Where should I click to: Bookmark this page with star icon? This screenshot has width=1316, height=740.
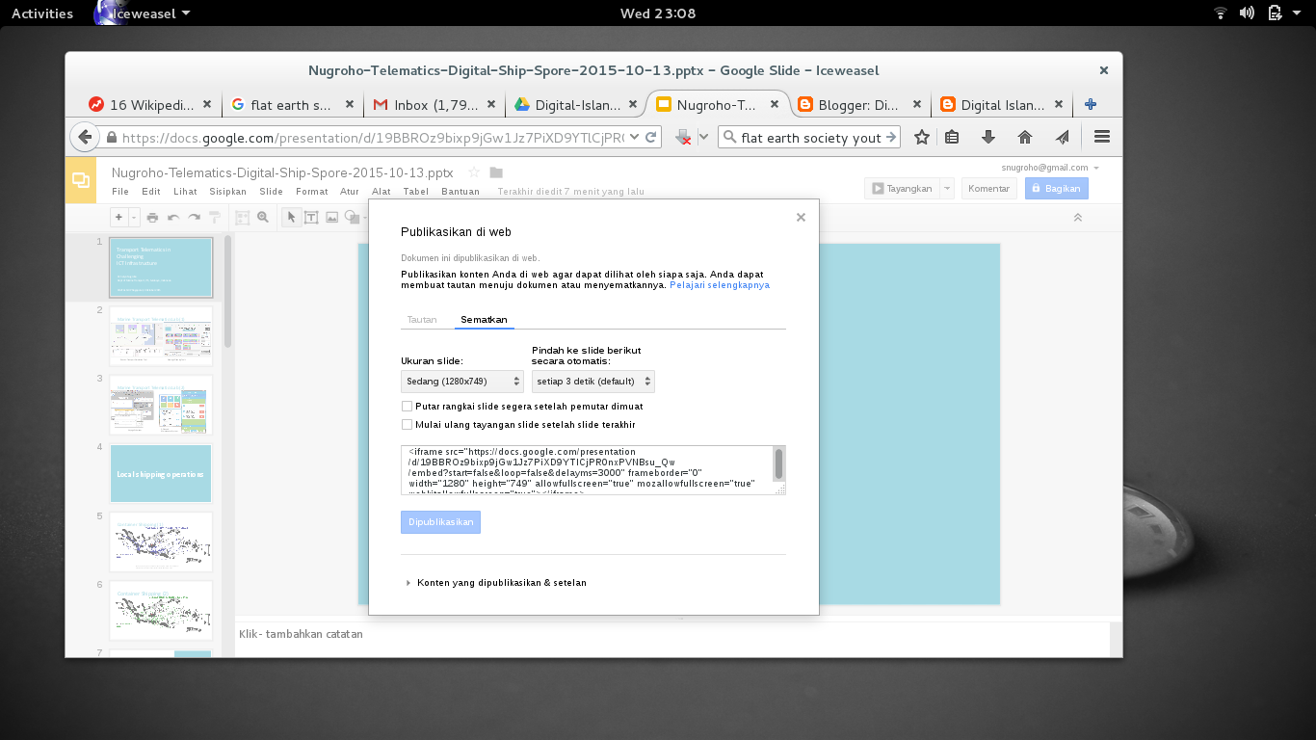pyautogui.click(x=922, y=138)
